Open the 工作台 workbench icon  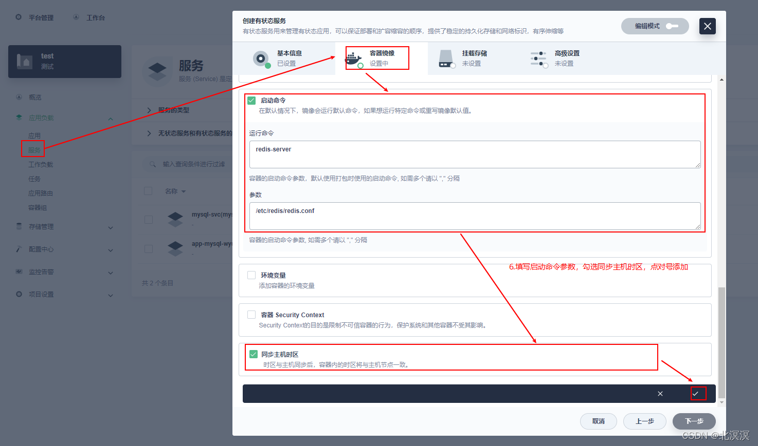pos(76,17)
